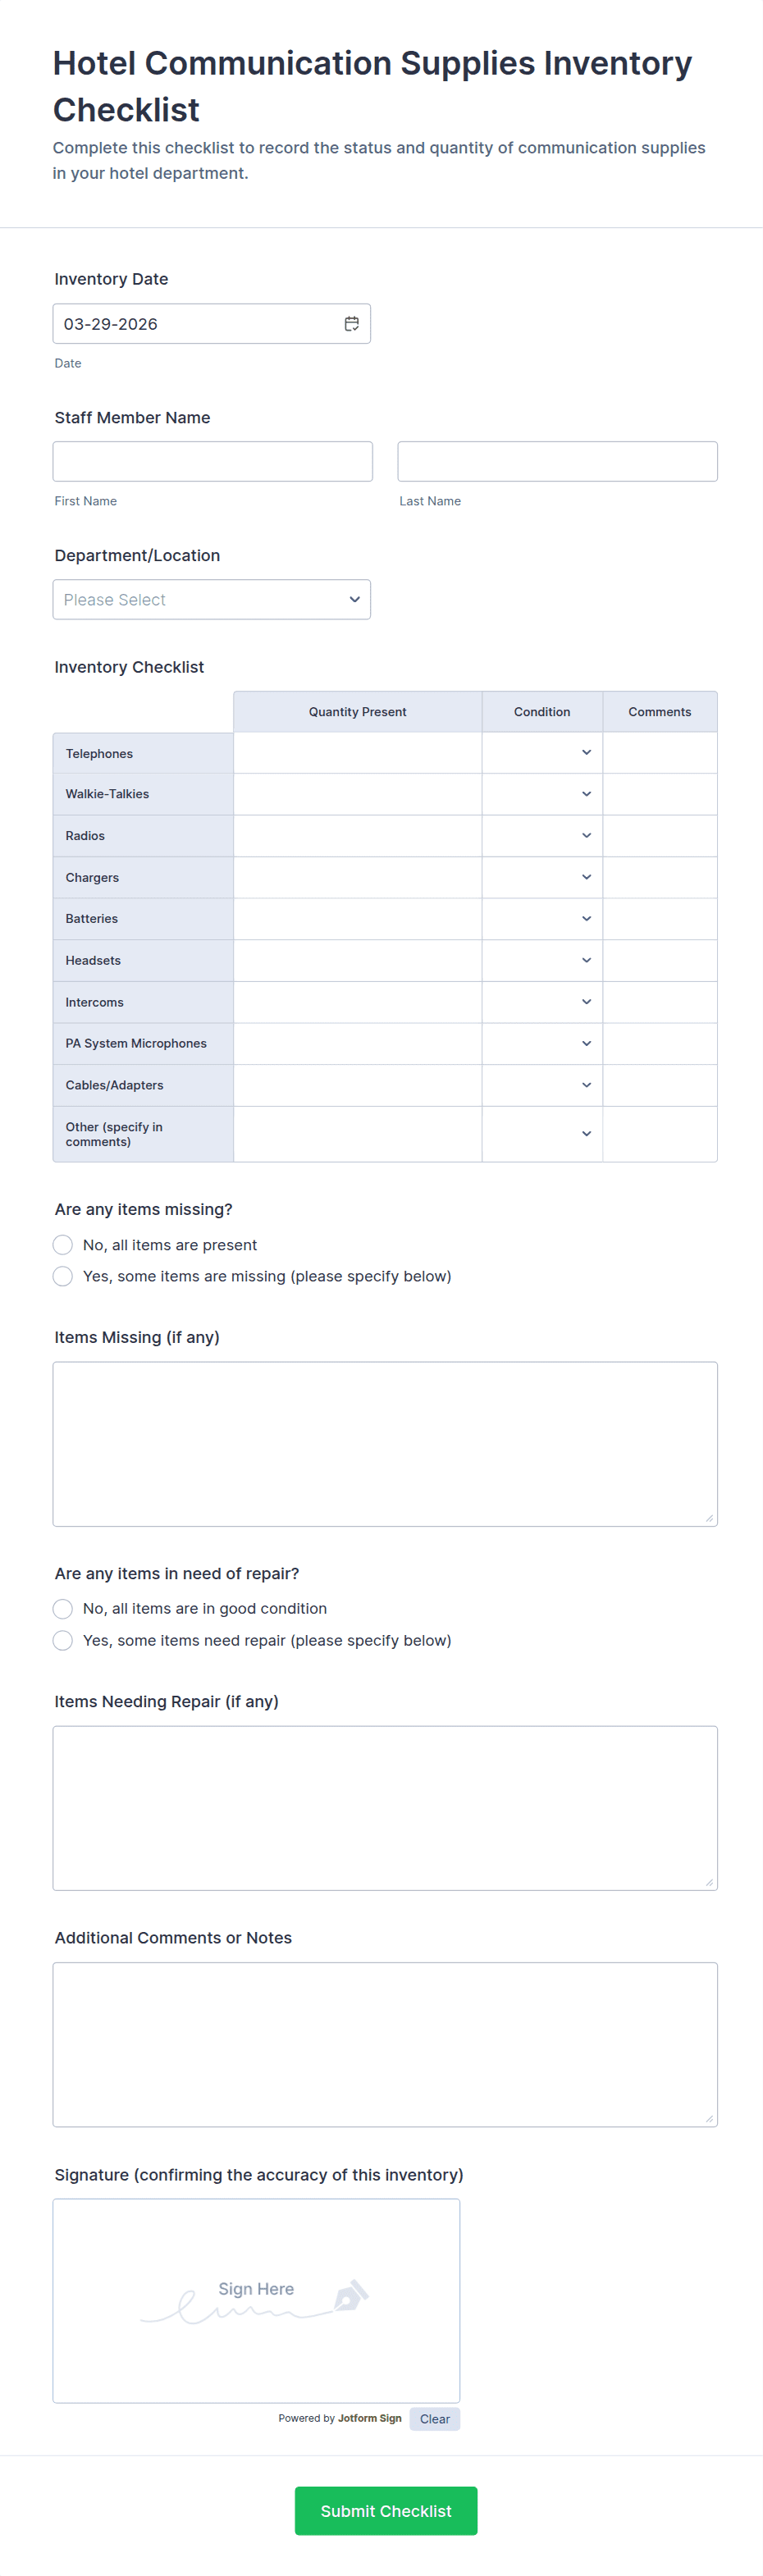Open the calendar date picker icon

[351, 324]
